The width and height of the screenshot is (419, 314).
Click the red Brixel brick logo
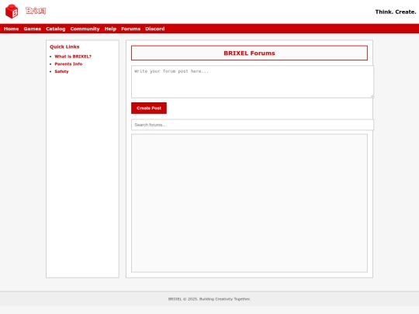pyautogui.click(x=12, y=12)
